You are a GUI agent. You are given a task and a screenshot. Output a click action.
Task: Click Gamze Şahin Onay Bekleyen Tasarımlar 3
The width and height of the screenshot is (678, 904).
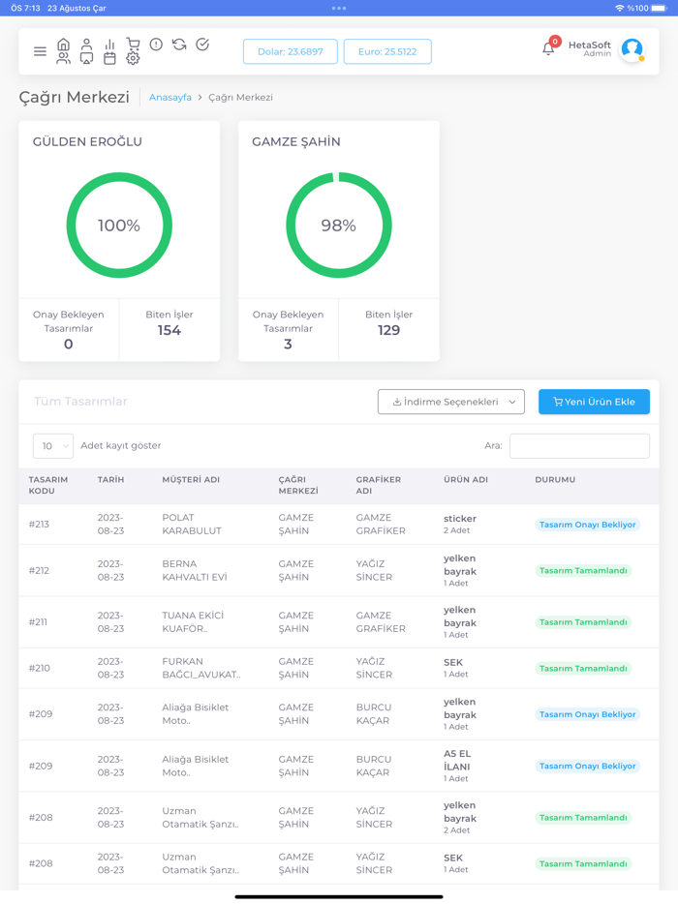(288, 330)
